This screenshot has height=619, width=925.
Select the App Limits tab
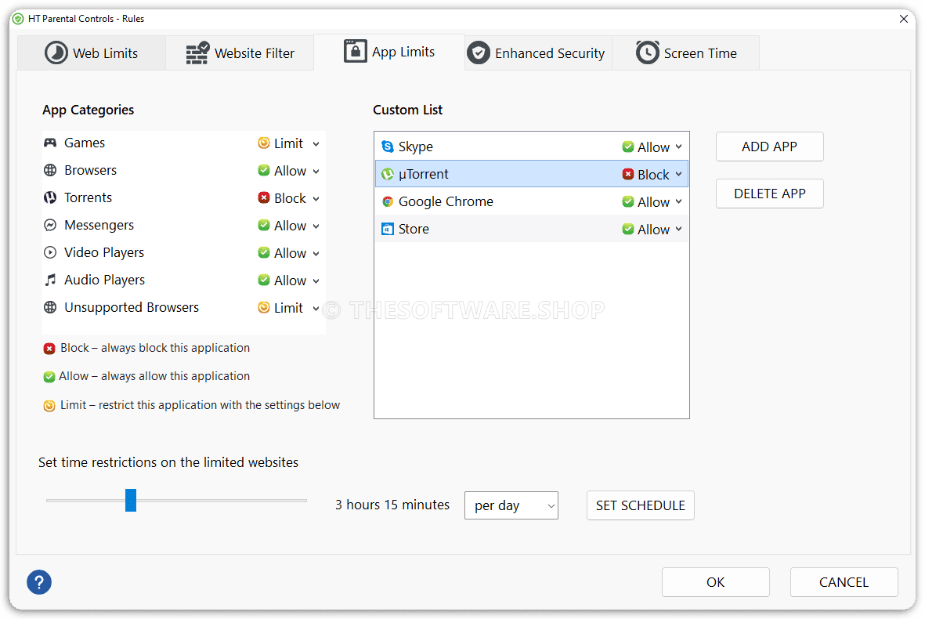[389, 52]
